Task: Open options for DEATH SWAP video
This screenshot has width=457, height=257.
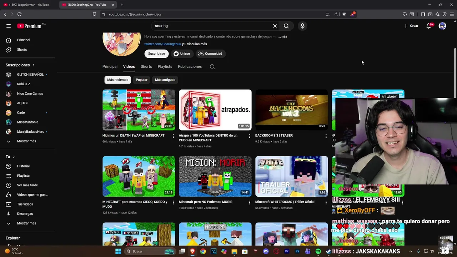Action: 173,136
